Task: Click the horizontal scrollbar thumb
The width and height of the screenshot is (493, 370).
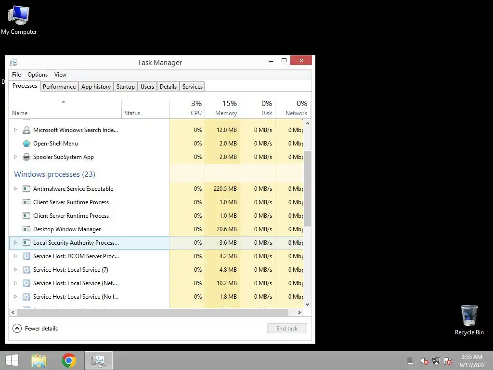Action: click(153, 312)
